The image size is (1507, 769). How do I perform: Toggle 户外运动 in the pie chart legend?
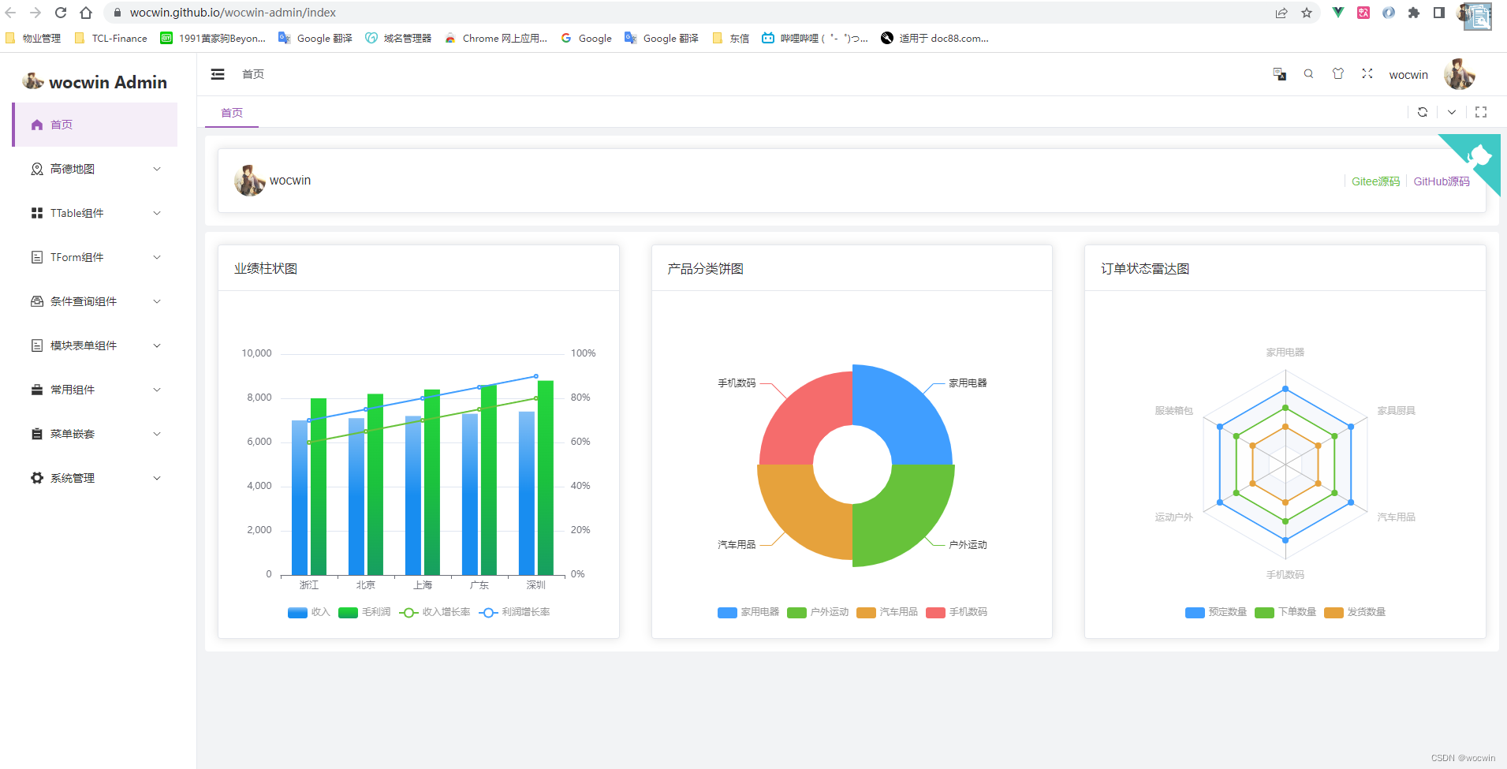pos(818,612)
